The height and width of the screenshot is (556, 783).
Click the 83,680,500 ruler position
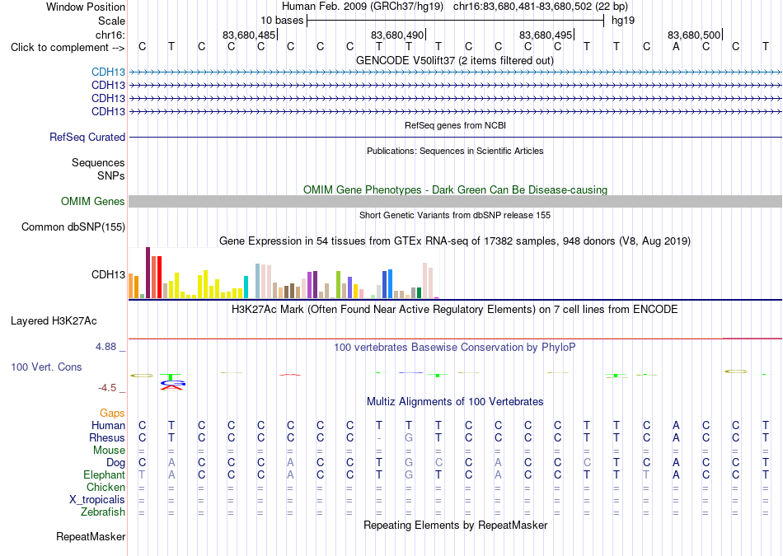click(x=694, y=35)
